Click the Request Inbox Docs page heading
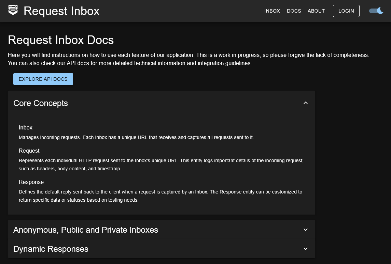391x264 pixels. [61, 40]
